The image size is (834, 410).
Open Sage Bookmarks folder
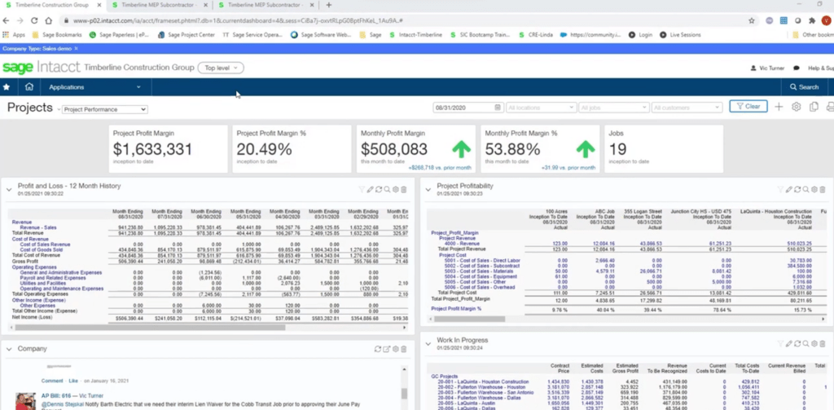point(58,34)
